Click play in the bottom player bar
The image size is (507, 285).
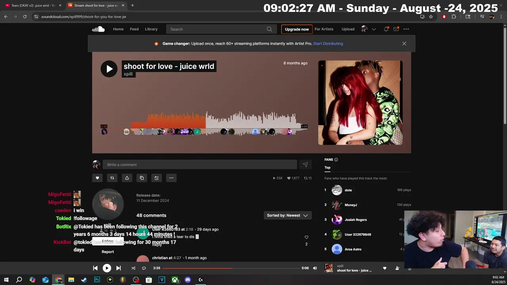tap(107, 268)
